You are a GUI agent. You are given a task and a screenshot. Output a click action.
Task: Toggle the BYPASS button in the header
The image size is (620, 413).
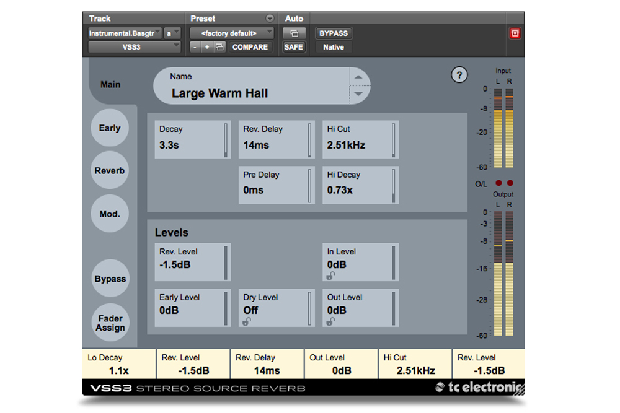coord(334,33)
